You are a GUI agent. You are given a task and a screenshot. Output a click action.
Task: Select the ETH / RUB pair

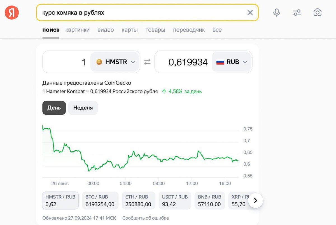[x=138, y=200]
